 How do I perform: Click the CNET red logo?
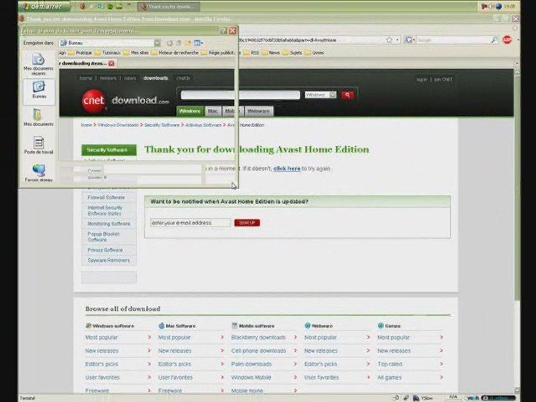tap(94, 100)
